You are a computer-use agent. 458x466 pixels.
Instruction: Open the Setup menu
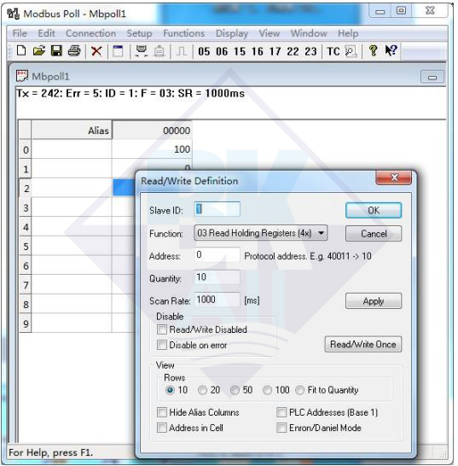(x=139, y=33)
